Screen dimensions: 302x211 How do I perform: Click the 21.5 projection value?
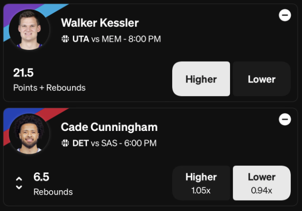[24, 73]
